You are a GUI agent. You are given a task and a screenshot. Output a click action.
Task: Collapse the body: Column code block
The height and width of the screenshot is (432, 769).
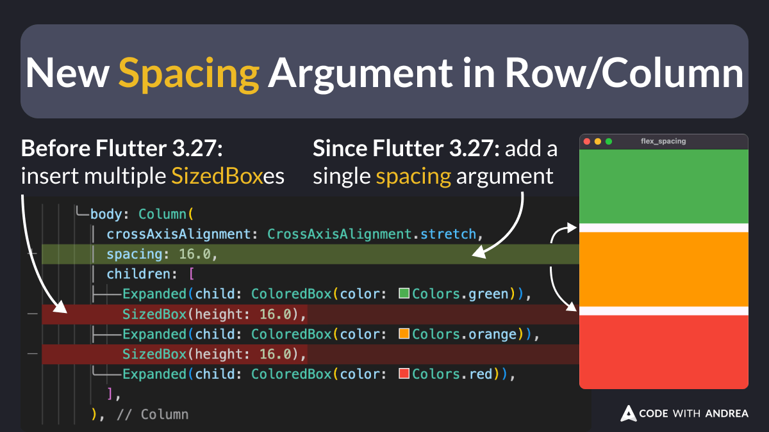click(x=79, y=213)
